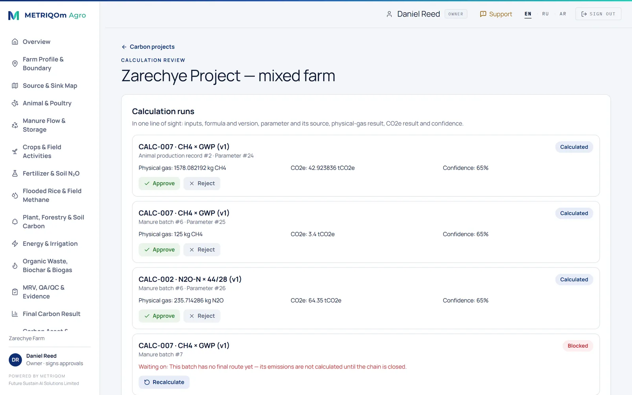Open the MRV, QA/QC & Evidence clipboard icon
Viewport: 632px width, 395px height.
(15, 292)
